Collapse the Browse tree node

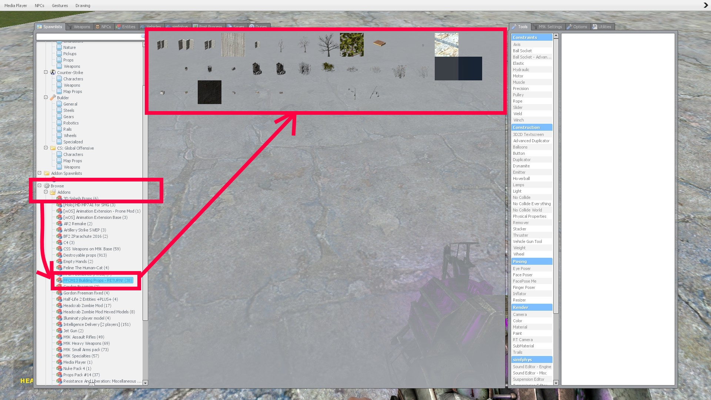click(x=40, y=186)
